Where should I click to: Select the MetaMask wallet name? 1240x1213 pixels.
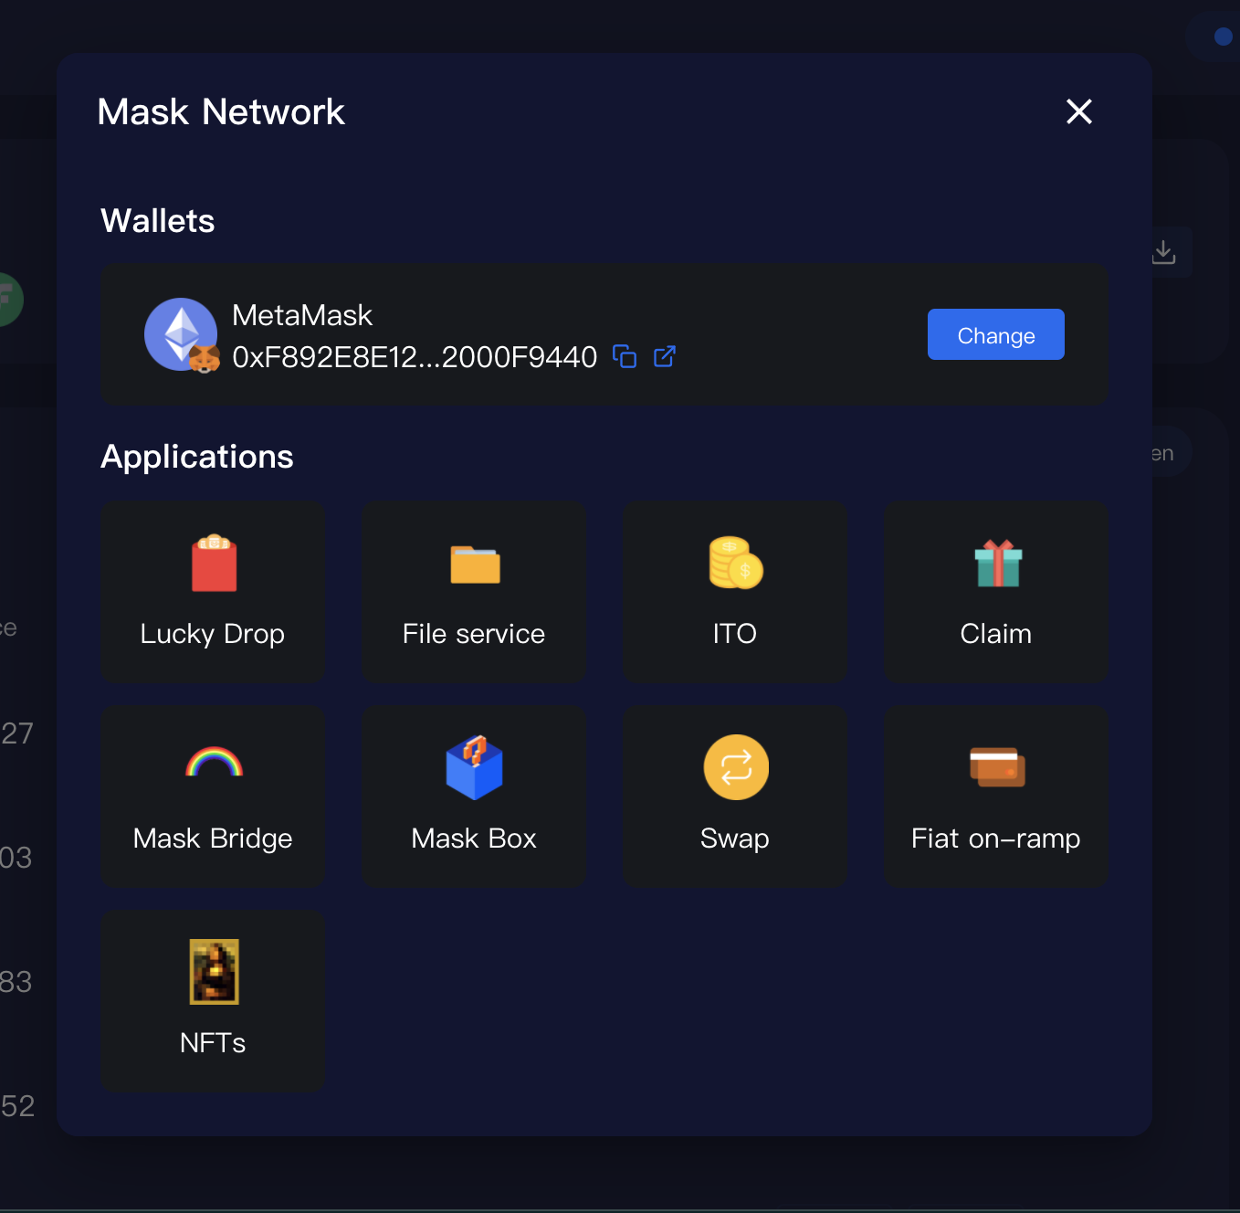tap(302, 315)
